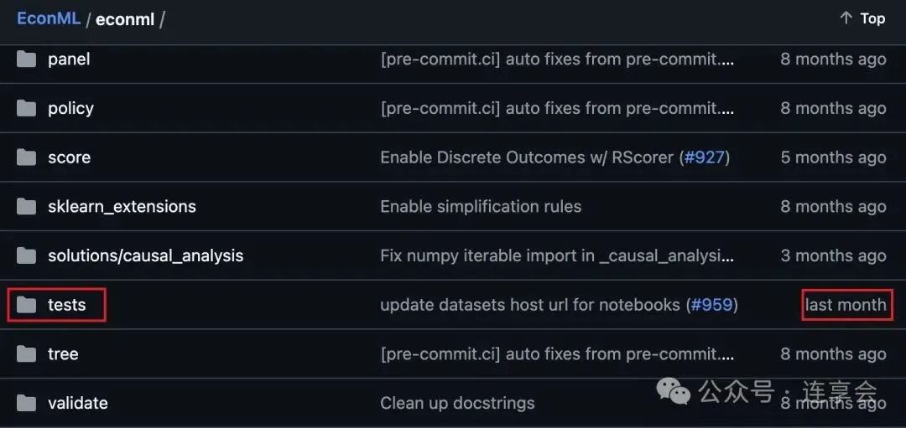Click the folder icon beside tests
Image resolution: width=906 pixels, height=428 pixels.
point(27,305)
